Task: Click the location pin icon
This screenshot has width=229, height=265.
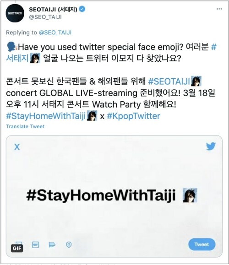Action: (x=69, y=244)
